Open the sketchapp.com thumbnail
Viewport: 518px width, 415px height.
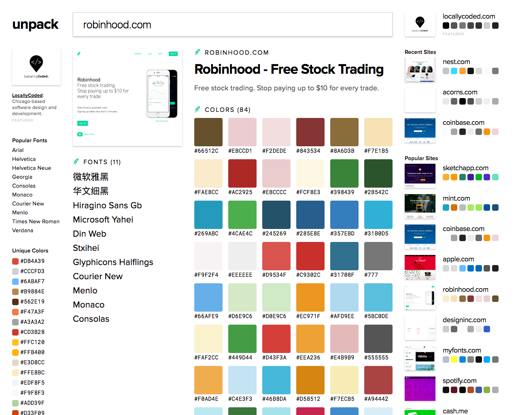tap(420, 176)
